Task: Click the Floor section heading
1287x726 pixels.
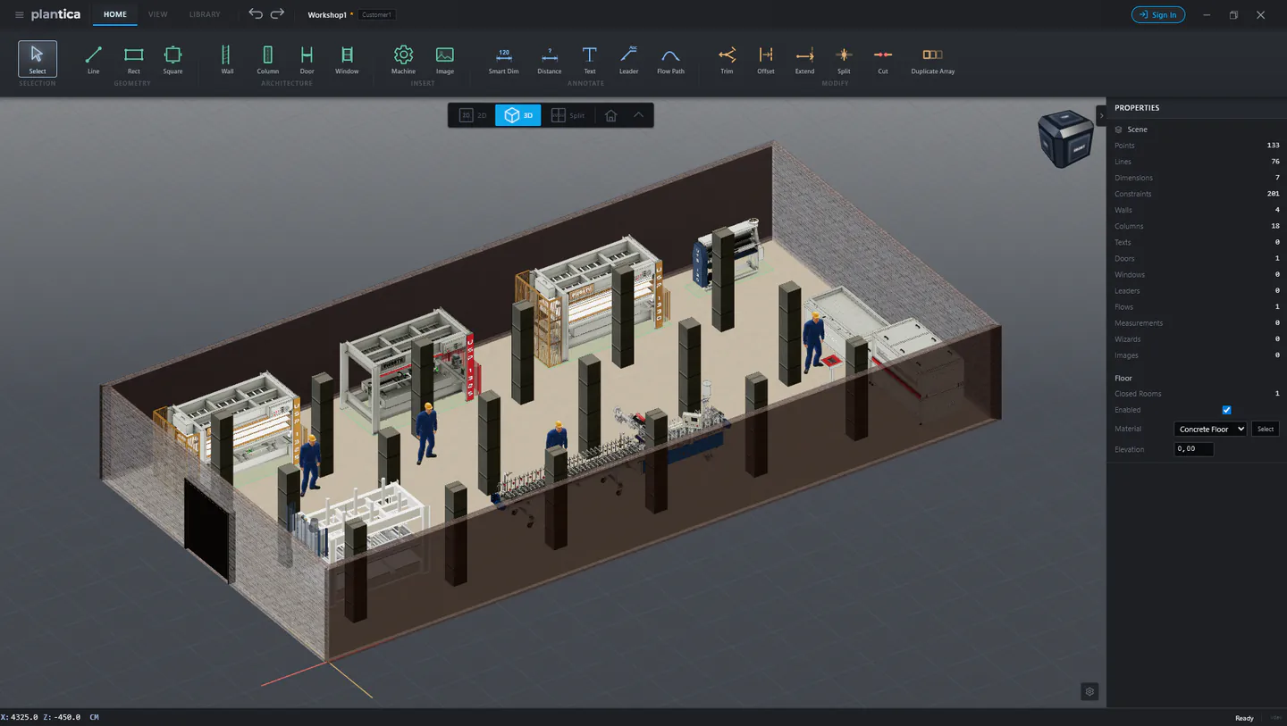Action: point(1123,379)
